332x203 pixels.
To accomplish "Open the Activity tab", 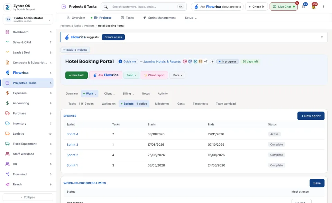I will pyautogui.click(x=163, y=94).
